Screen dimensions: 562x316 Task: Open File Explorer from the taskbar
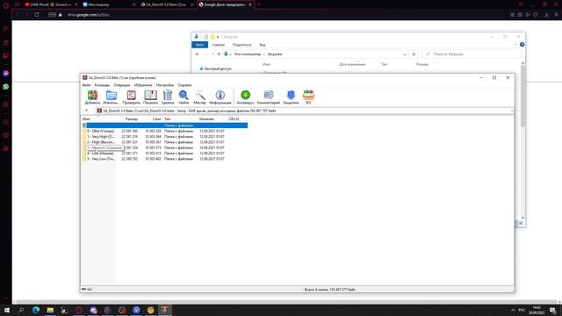[x=50, y=310]
